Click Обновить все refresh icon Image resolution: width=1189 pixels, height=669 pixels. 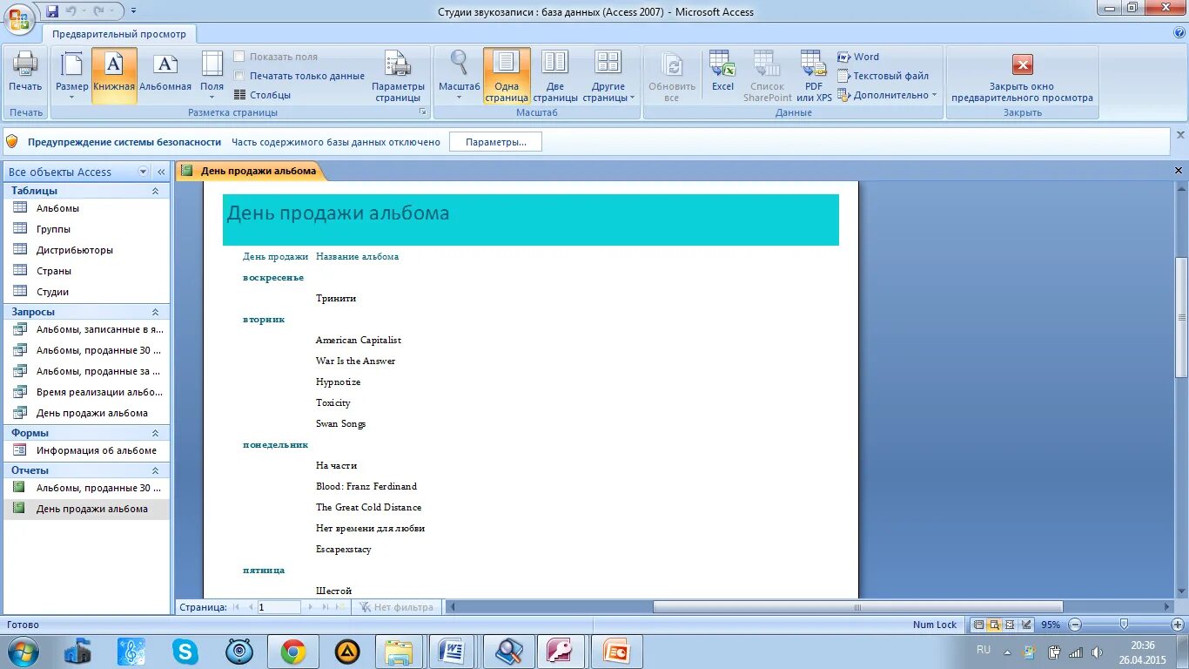[x=672, y=76]
